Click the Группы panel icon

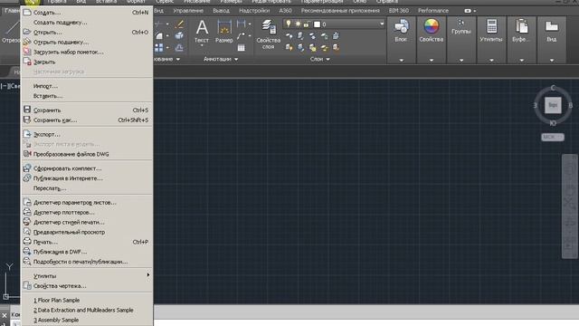[x=461, y=23]
